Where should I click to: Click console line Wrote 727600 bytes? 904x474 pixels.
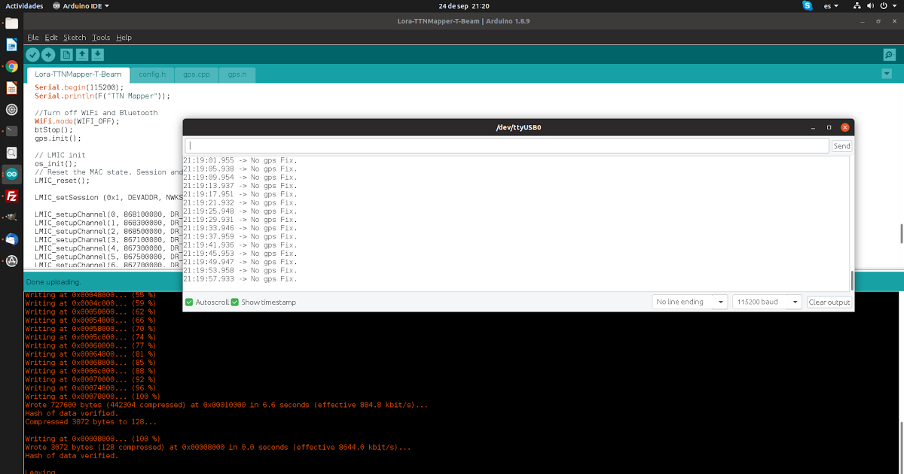226,405
